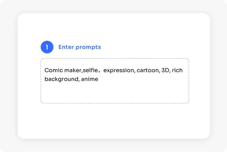This screenshot has width=227, height=152.
Task: Click the "3D" keyword in the prompt
Action: click(x=165, y=70)
